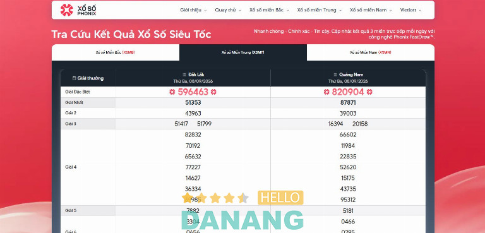Click the Đắk Lắk column header

[x=193, y=78]
